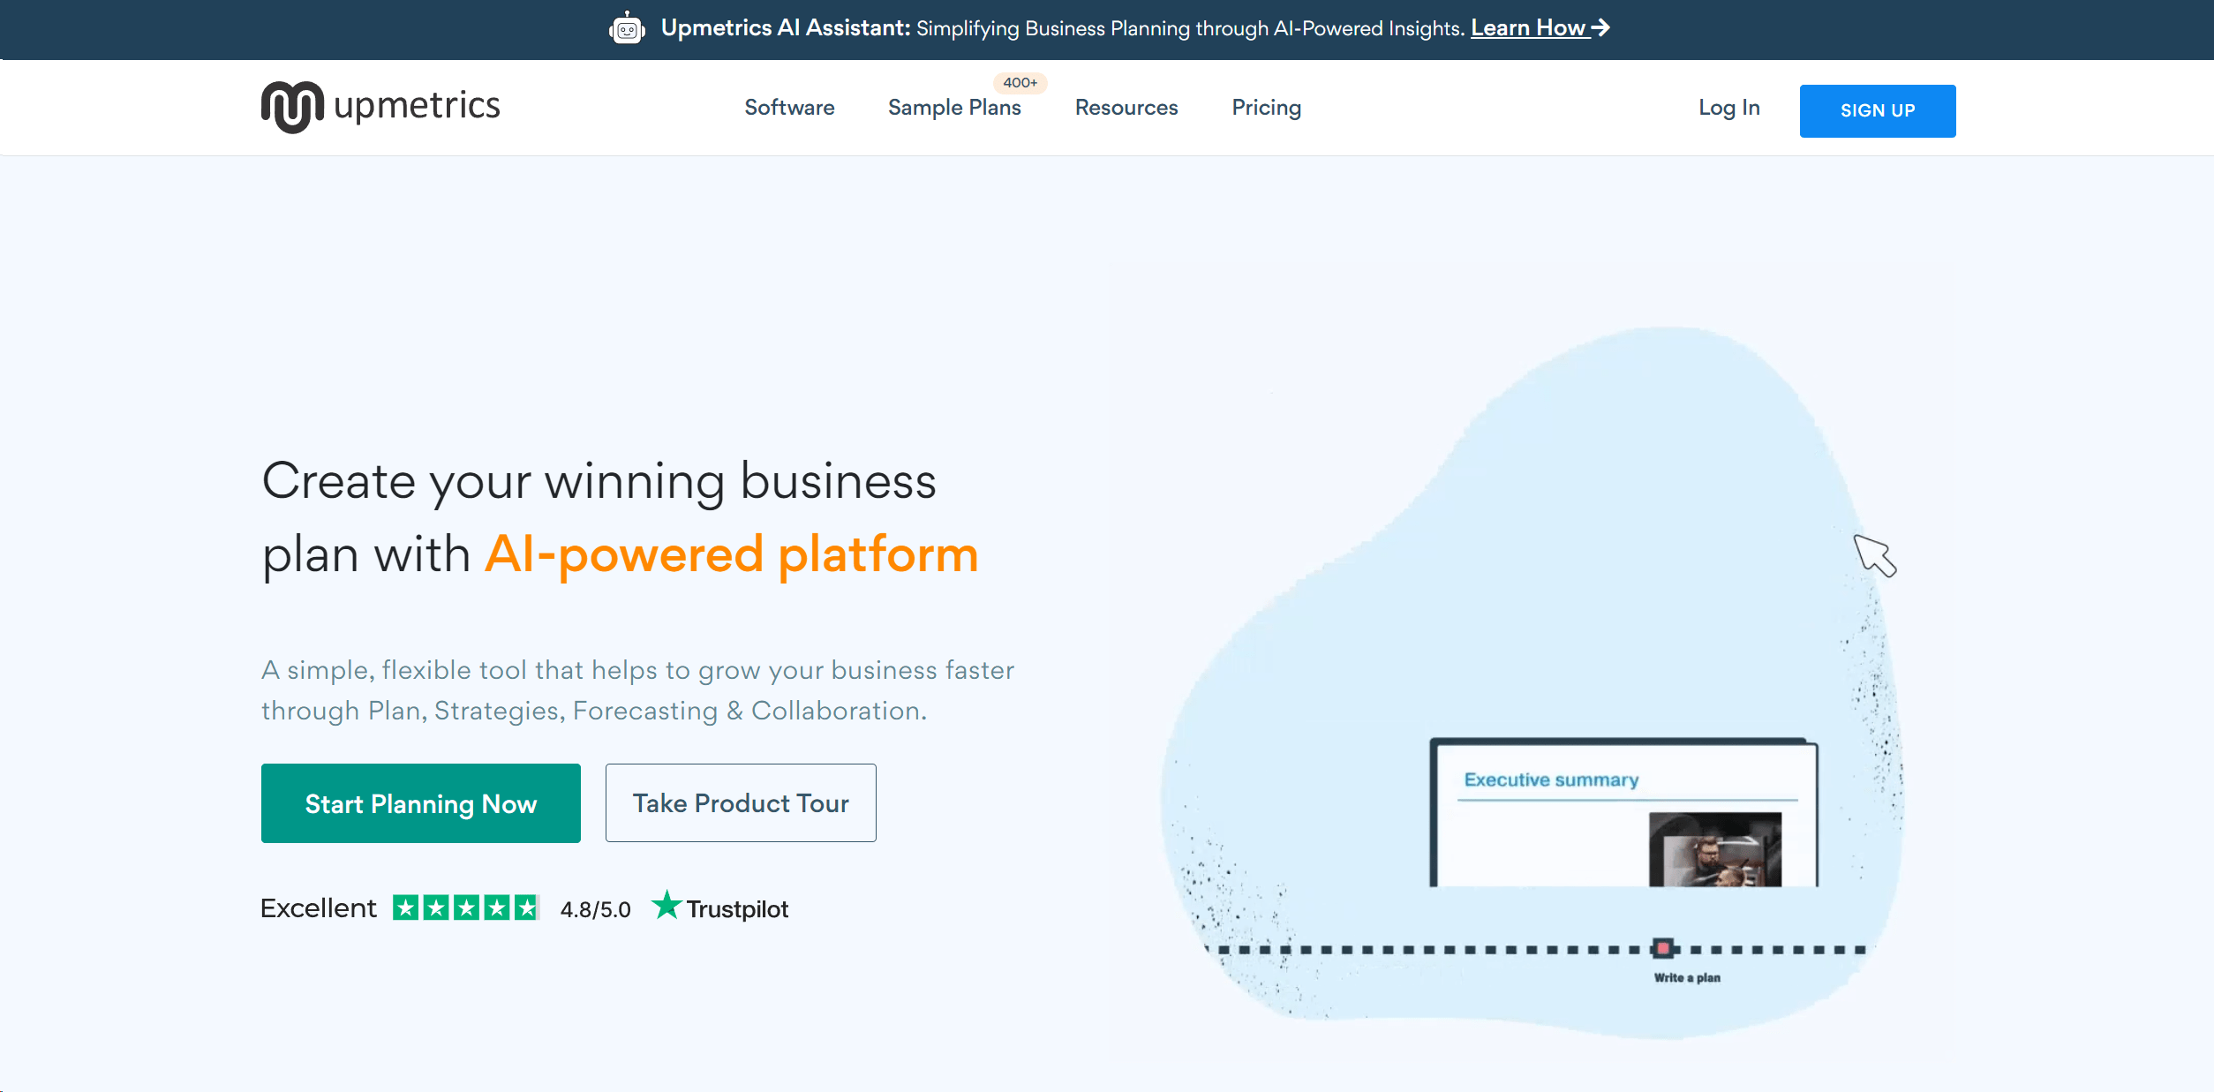This screenshot has height=1092, width=2214.
Task: Click the Take Product Tour button
Action: coord(741,803)
